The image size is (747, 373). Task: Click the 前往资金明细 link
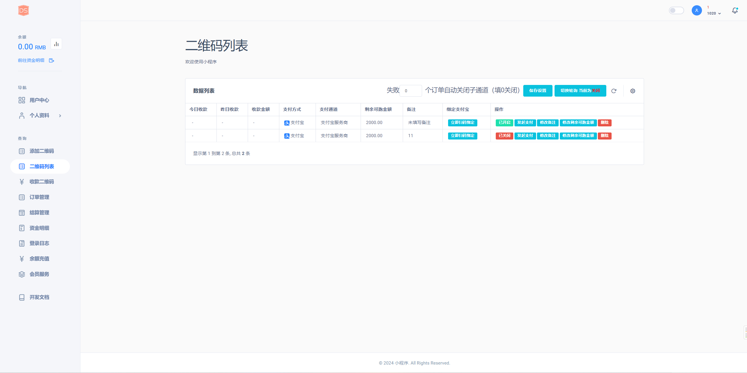[x=31, y=60]
